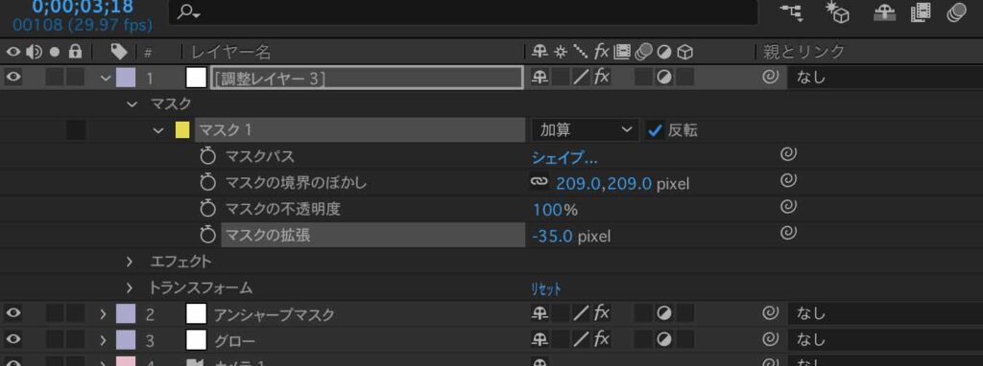Click the レイヤー名 column header

tap(230, 52)
